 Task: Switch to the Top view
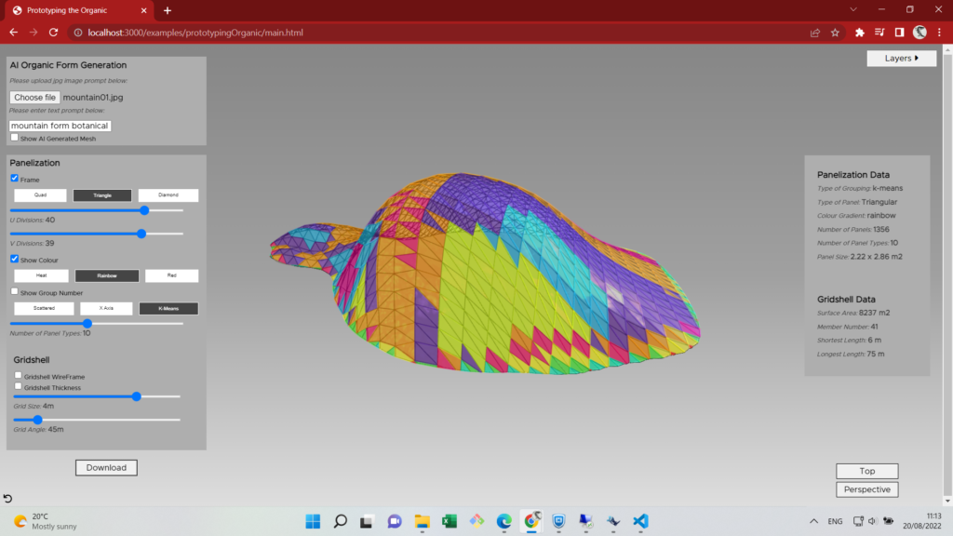click(x=866, y=471)
